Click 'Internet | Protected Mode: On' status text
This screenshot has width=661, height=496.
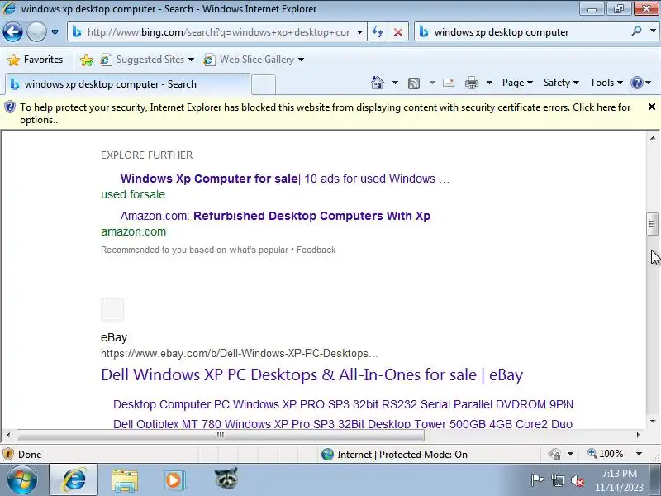(402, 455)
